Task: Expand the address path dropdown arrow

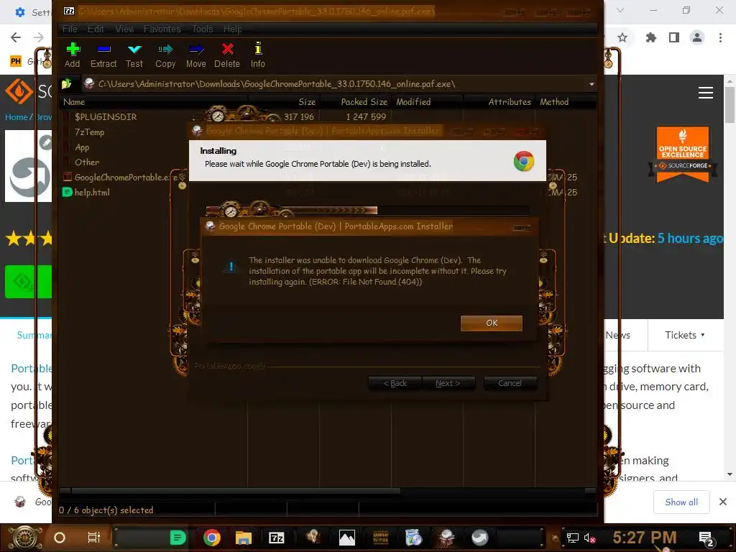Action: 592,85
